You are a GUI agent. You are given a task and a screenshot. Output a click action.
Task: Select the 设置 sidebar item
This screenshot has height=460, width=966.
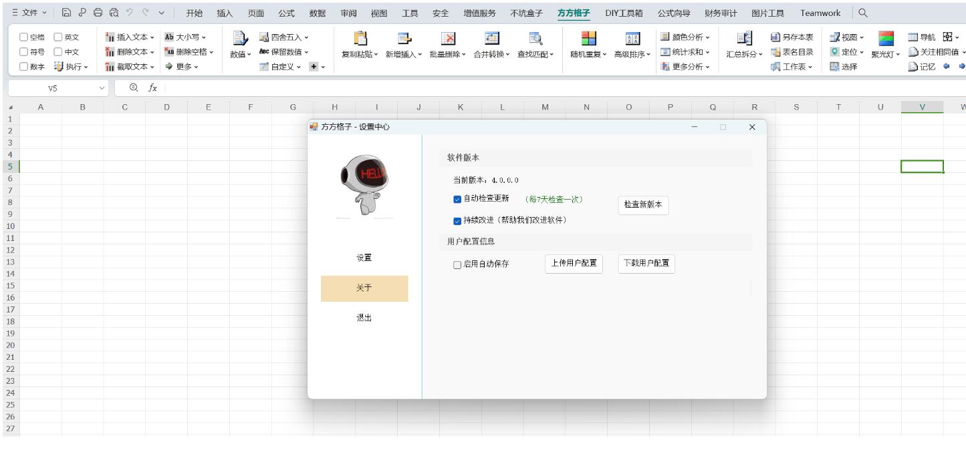pyautogui.click(x=364, y=256)
